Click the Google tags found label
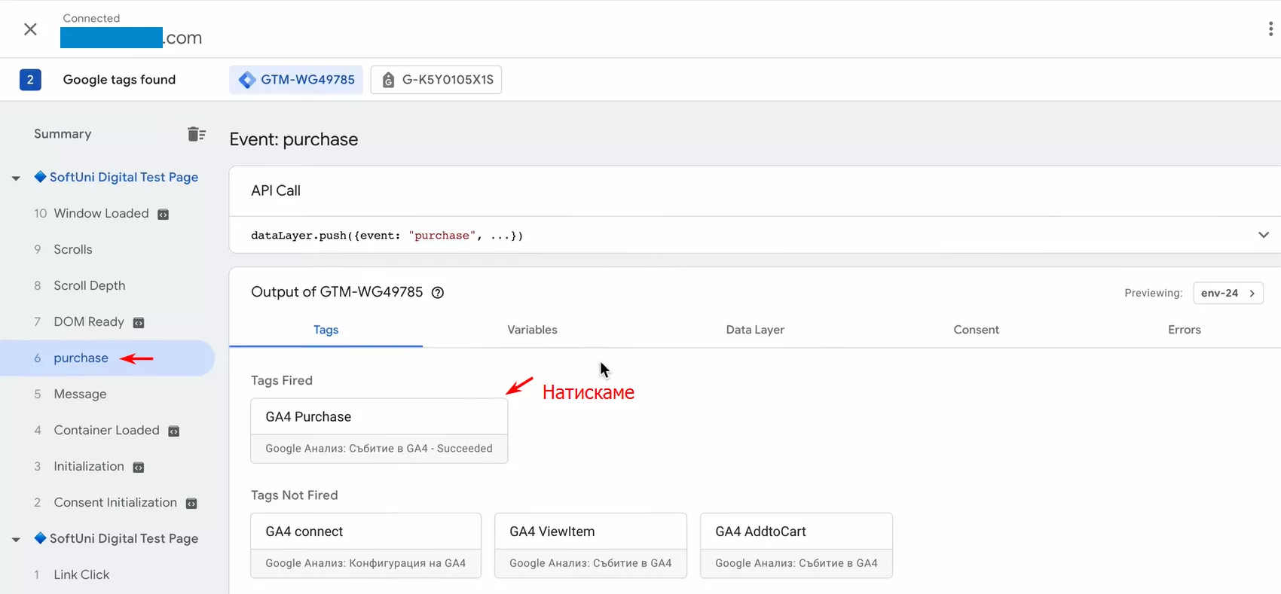1281x594 pixels. pyautogui.click(x=119, y=80)
